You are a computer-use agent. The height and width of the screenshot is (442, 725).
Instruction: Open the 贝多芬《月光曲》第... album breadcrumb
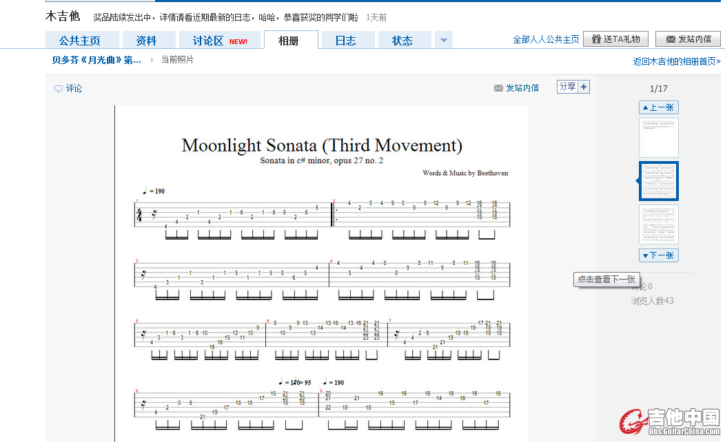coord(96,60)
